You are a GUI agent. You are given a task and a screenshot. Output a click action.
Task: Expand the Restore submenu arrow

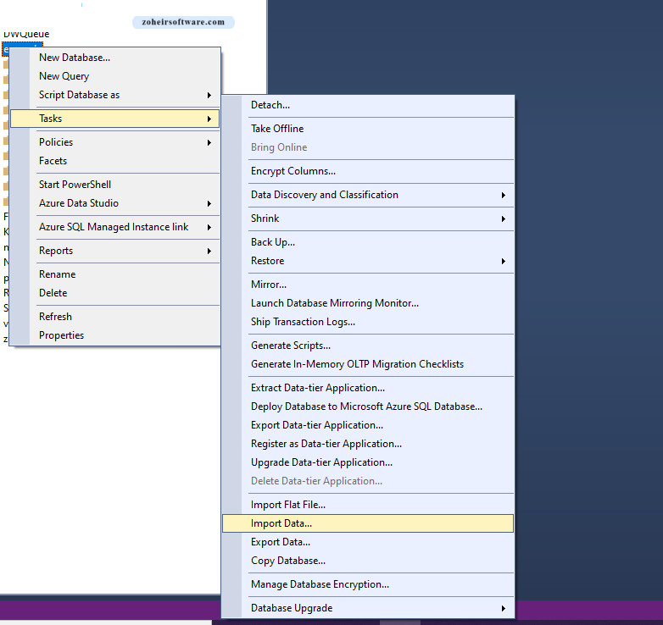coord(503,261)
